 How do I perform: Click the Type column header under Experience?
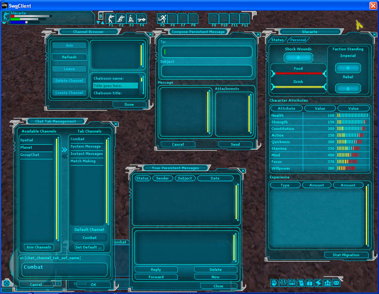[x=285, y=185]
